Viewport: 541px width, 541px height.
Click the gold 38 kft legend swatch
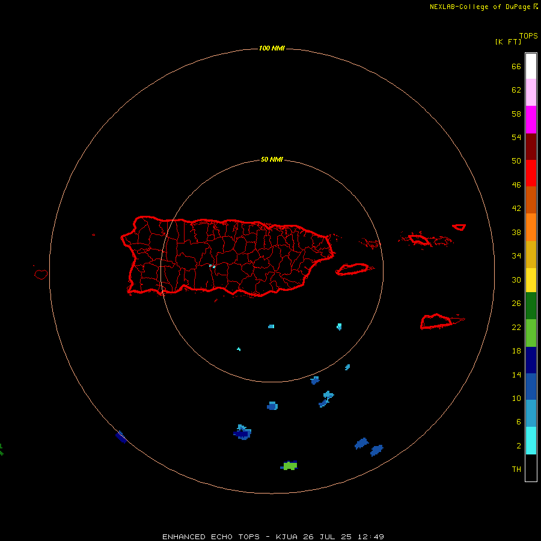click(x=531, y=254)
